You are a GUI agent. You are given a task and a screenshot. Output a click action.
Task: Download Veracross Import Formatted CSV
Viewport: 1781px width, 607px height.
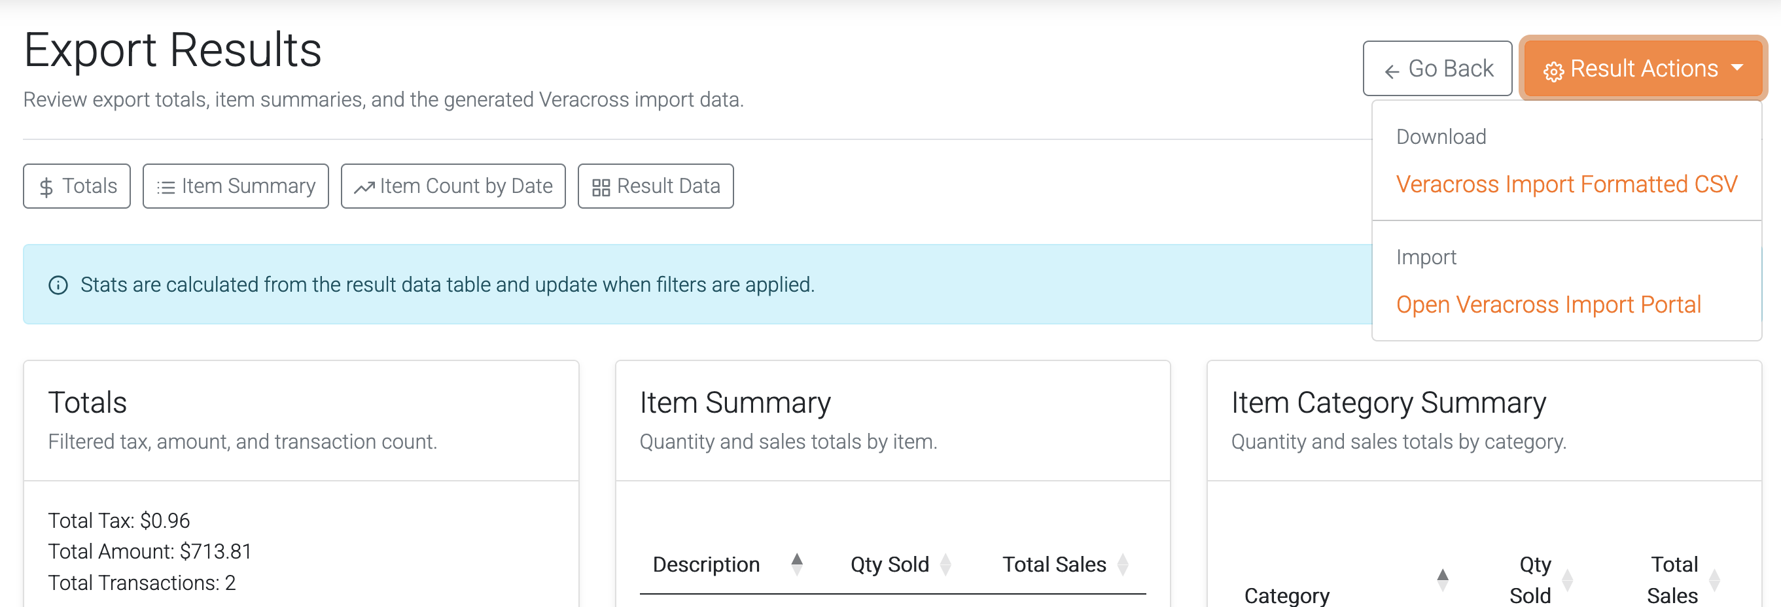pos(1566,184)
